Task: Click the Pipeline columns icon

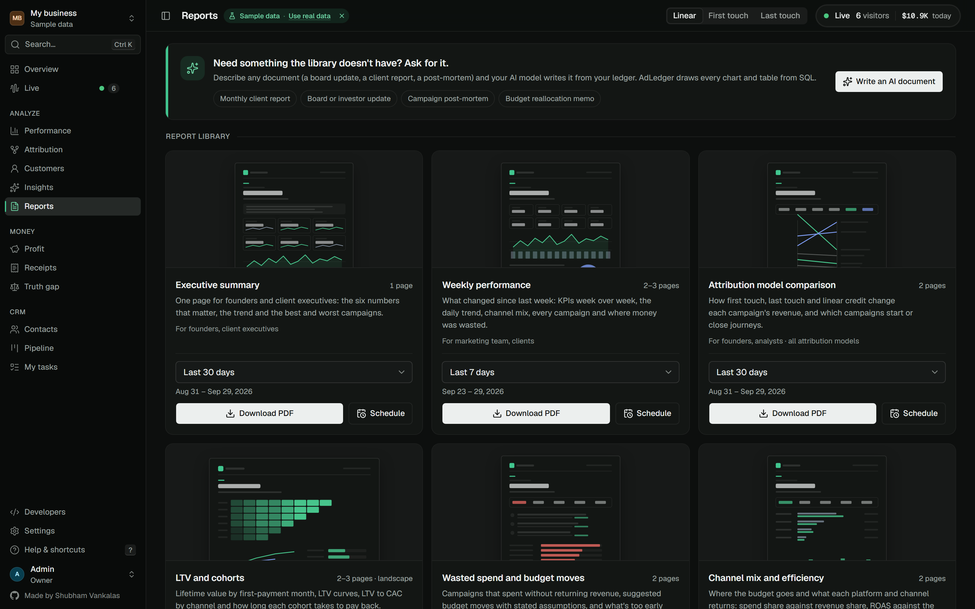Action: (15, 348)
